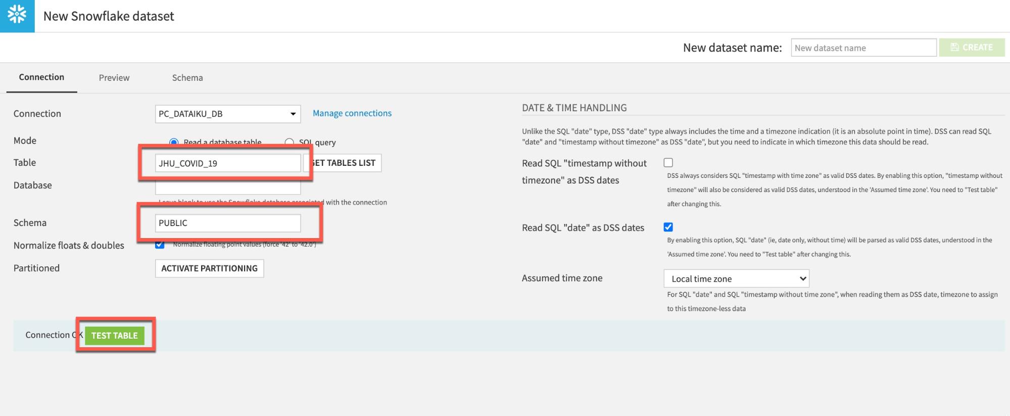This screenshot has width=1010, height=416.
Task: Select the Connection tab
Action: (x=41, y=77)
